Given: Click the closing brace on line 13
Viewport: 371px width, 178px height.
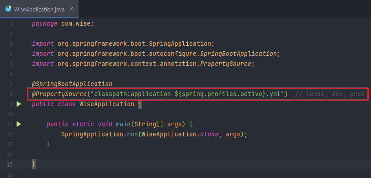Looking at the screenshot, I should point(48,144).
